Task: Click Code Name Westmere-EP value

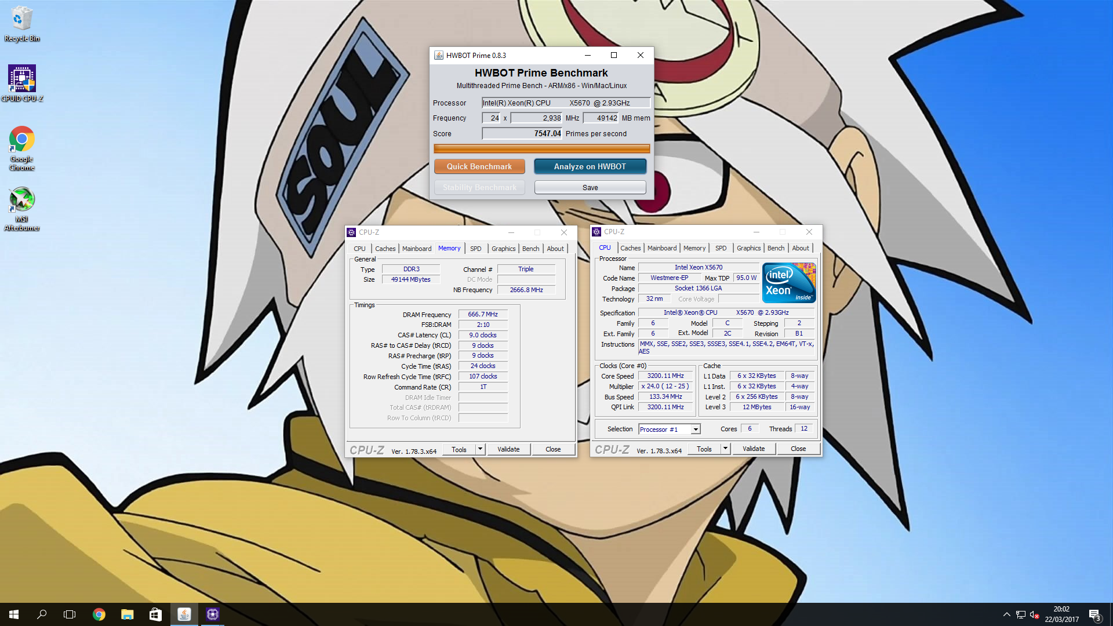Action: click(x=670, y=278)
